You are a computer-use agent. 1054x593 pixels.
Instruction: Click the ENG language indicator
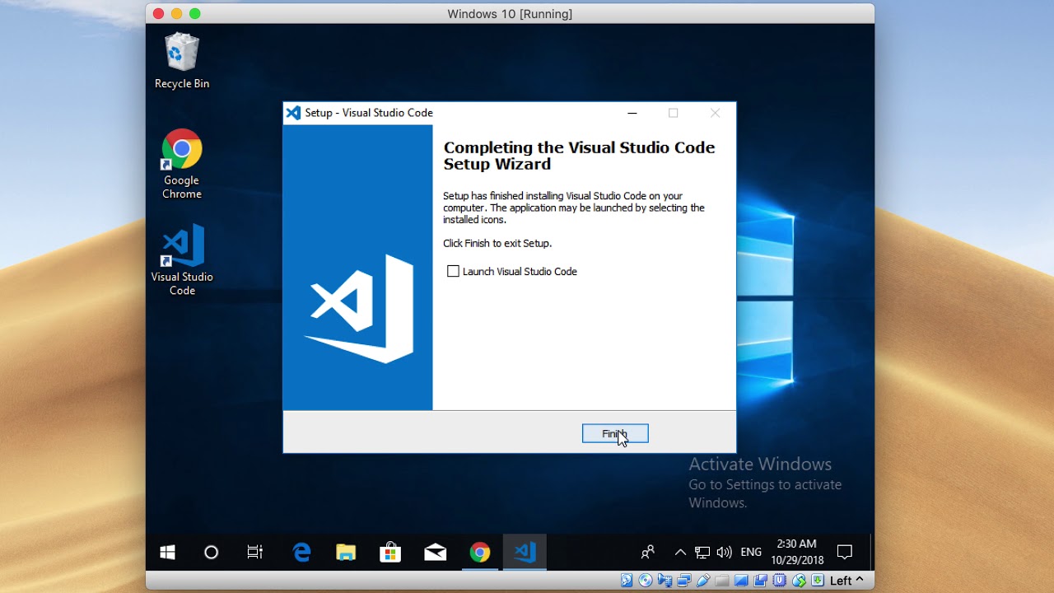(751, 553)
